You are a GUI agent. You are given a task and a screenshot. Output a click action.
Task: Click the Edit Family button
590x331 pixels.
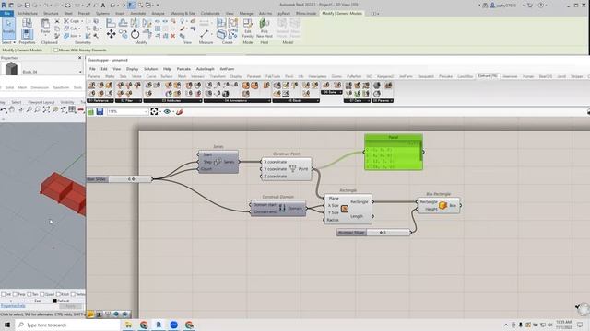click(x=248, y=29)
